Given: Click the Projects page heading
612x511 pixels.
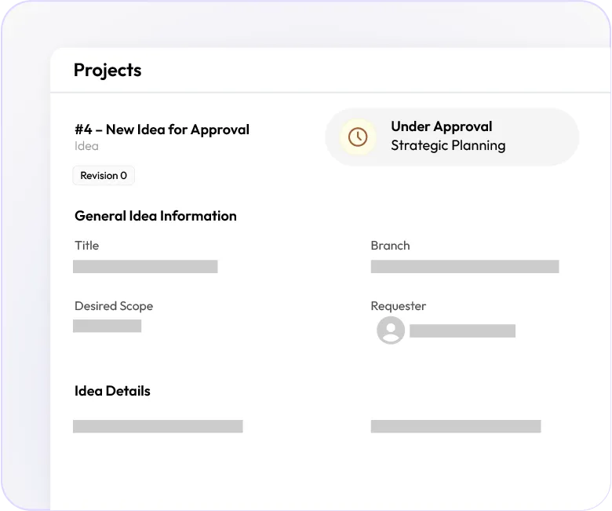Looking at the screenshot, I should click(x=107, y=70).
